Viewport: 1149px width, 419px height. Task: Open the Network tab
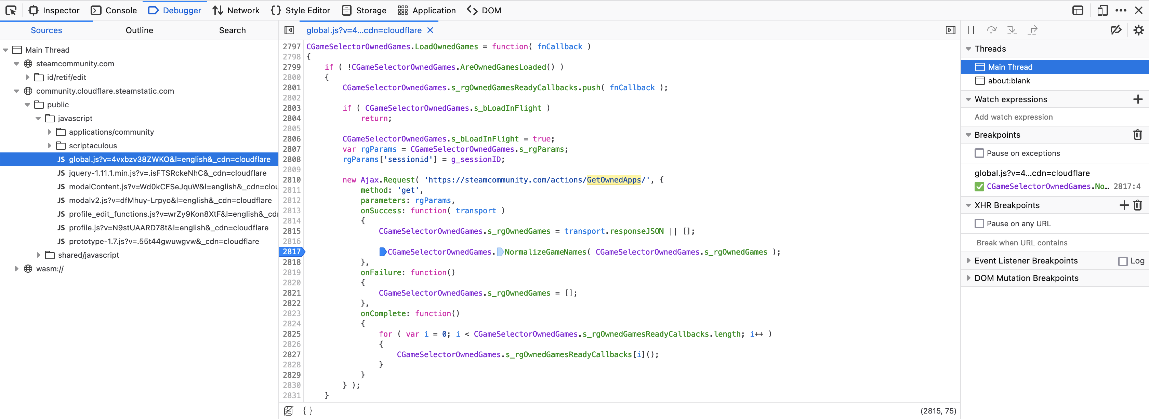click(x=236, y=10)
